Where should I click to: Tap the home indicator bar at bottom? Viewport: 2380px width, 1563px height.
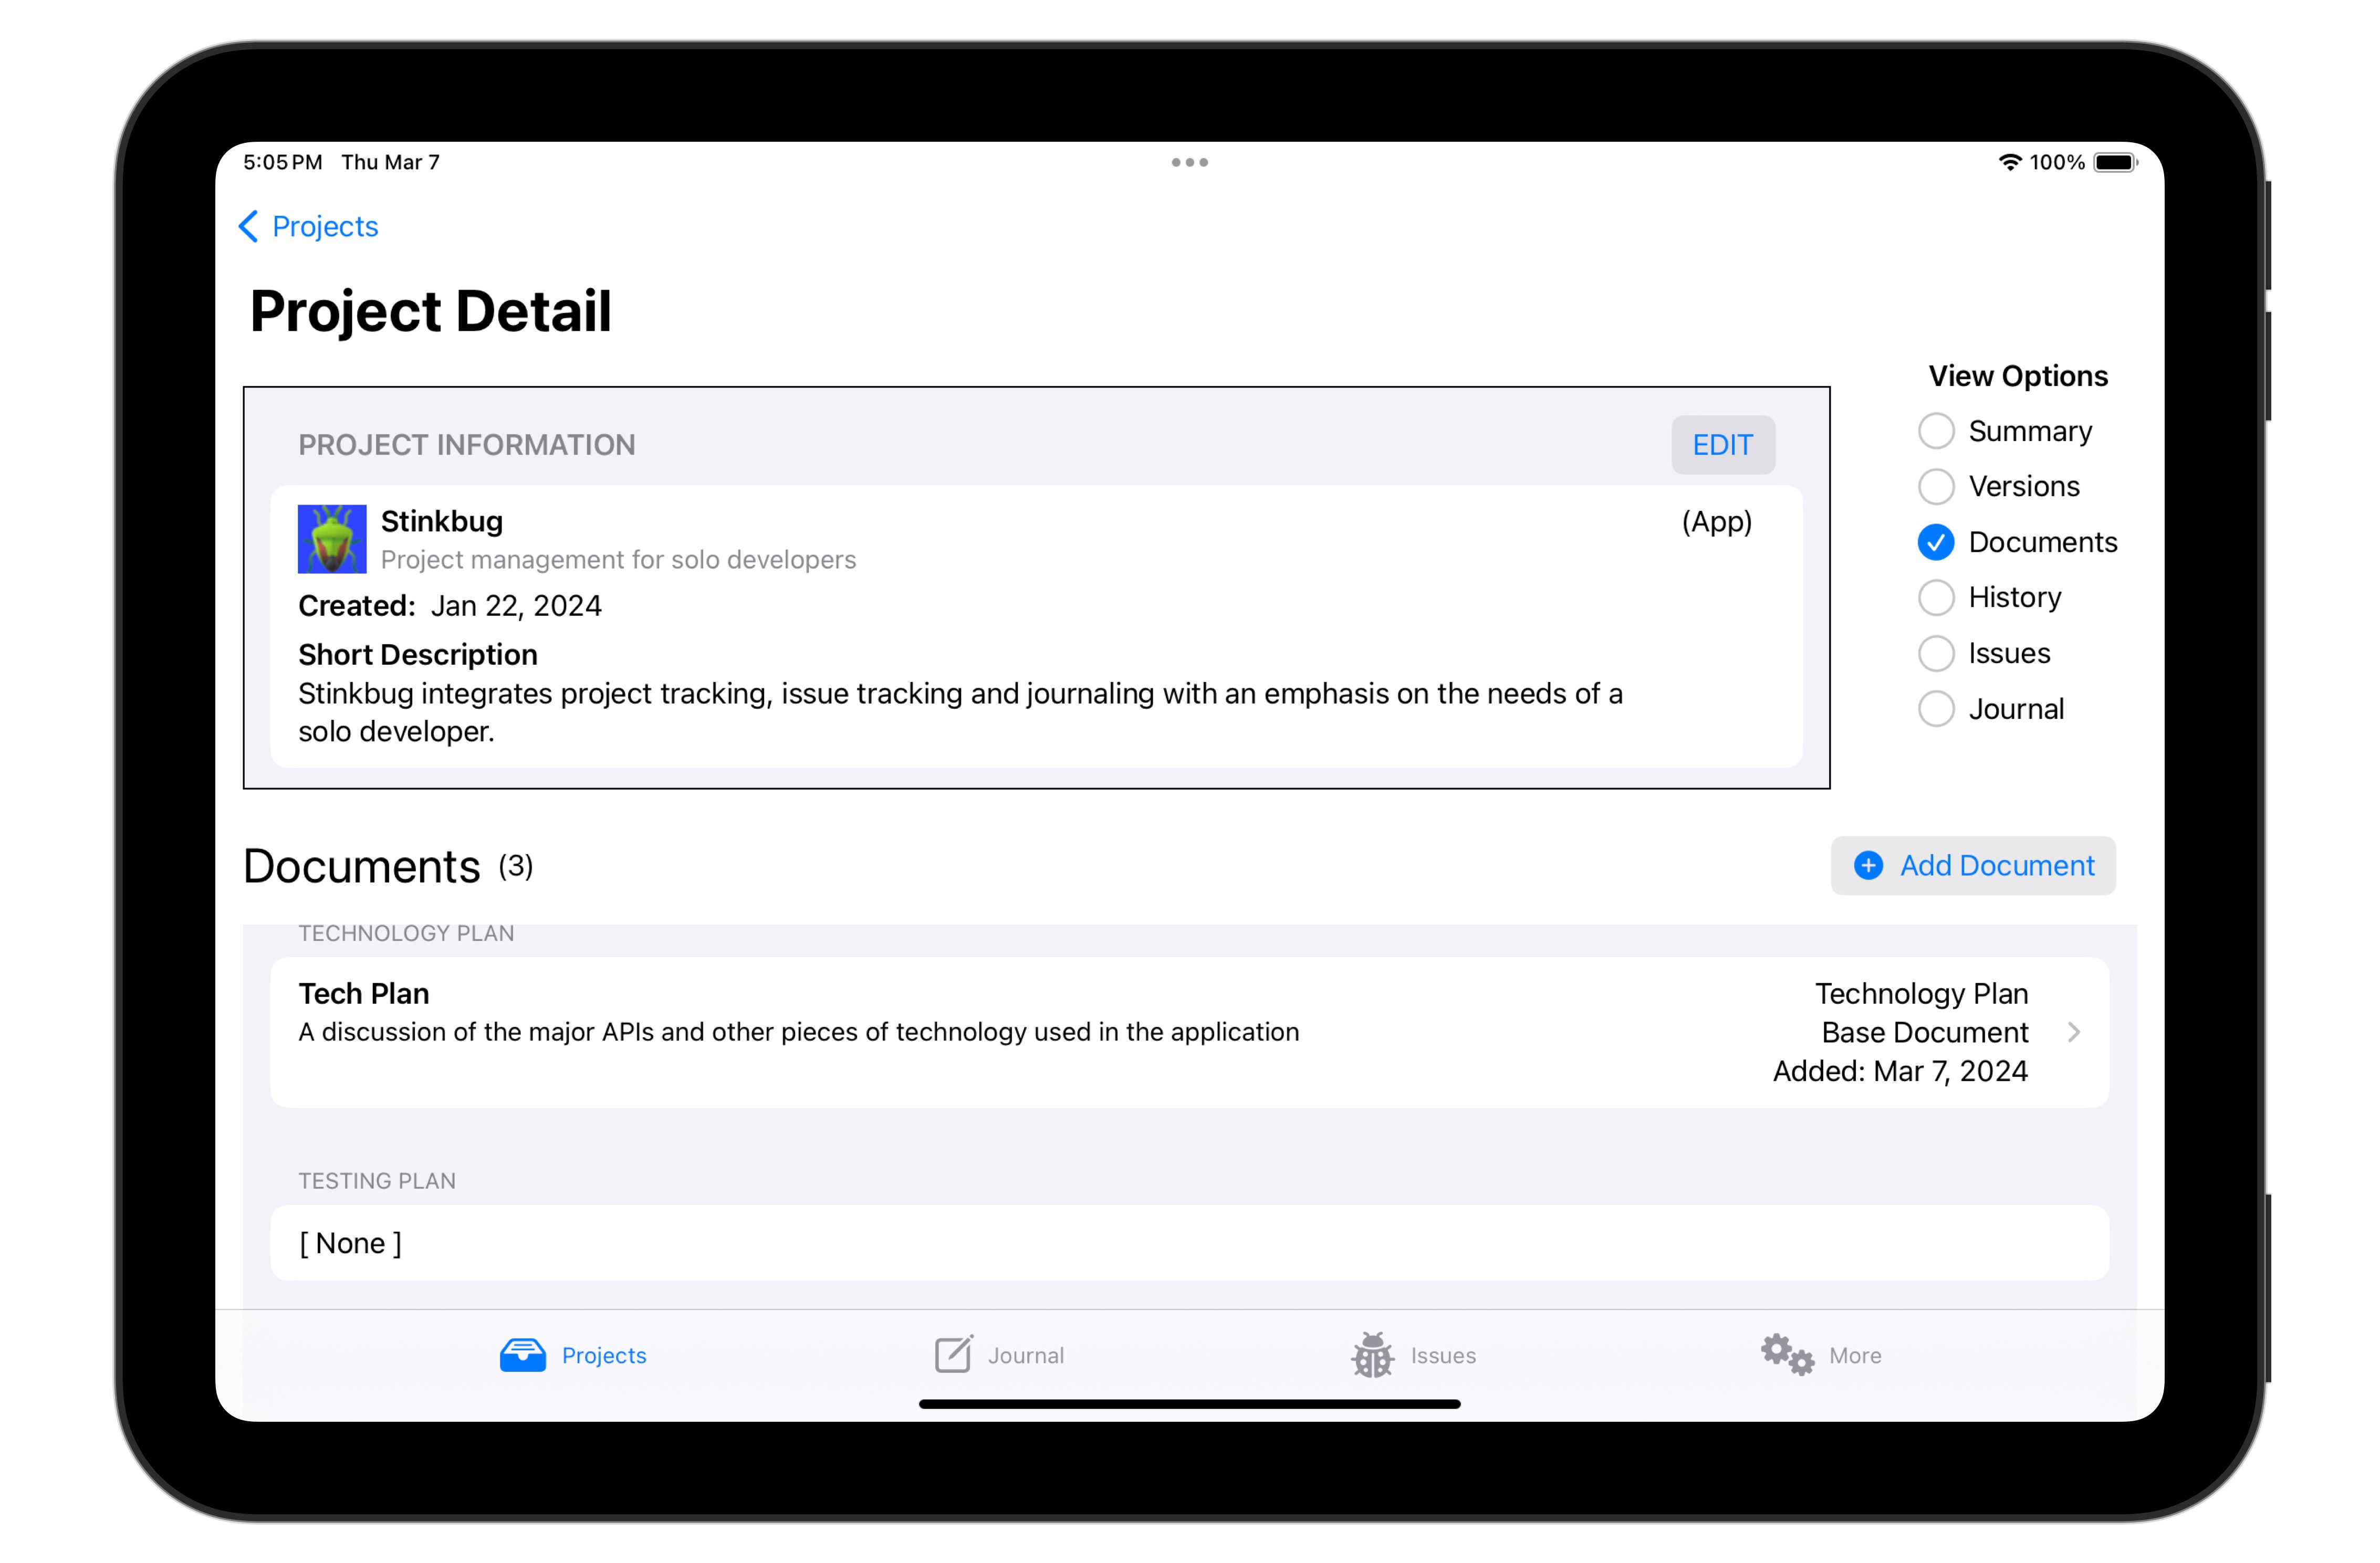[x=1190, y=1405]
